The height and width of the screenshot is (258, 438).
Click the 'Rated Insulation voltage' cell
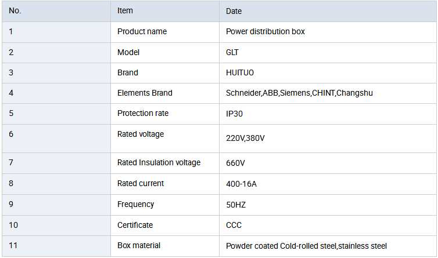[159, 162]
